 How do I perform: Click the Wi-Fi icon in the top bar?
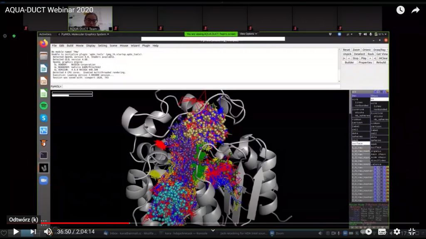(x=360, y=34)
